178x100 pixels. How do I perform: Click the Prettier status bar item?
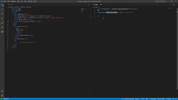coord(169,99)
